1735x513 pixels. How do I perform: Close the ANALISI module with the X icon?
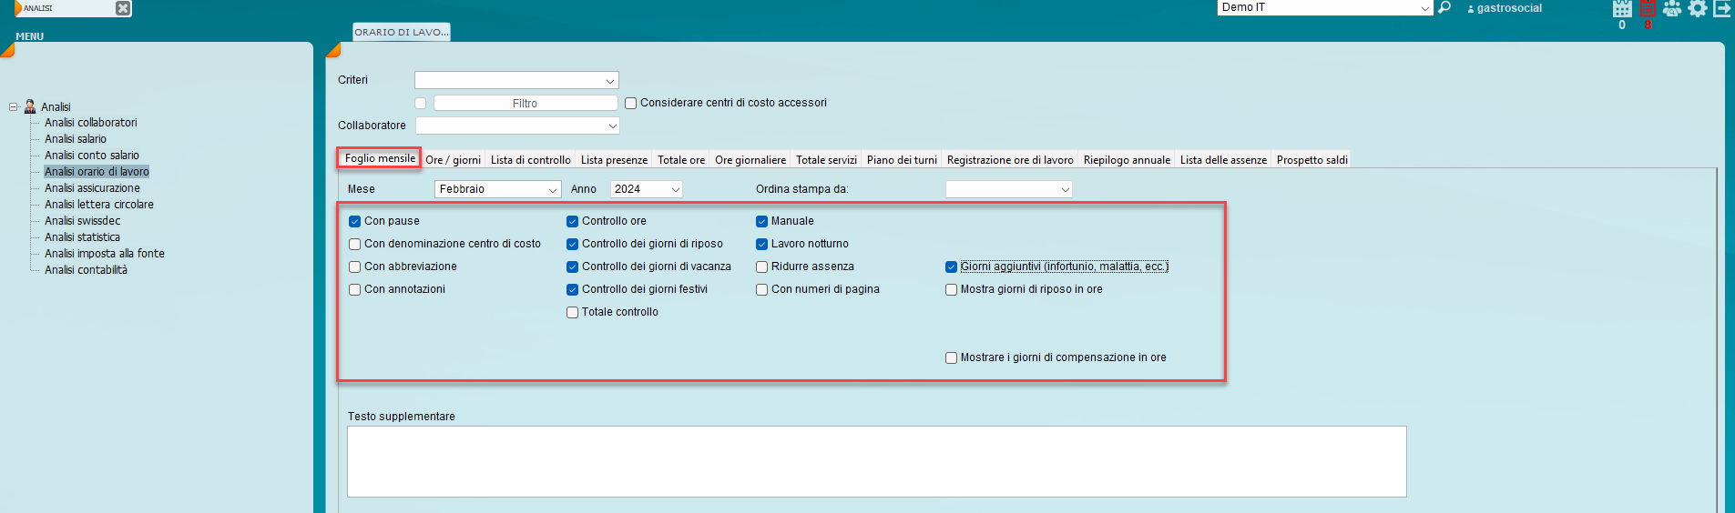[x=123, y=8]
